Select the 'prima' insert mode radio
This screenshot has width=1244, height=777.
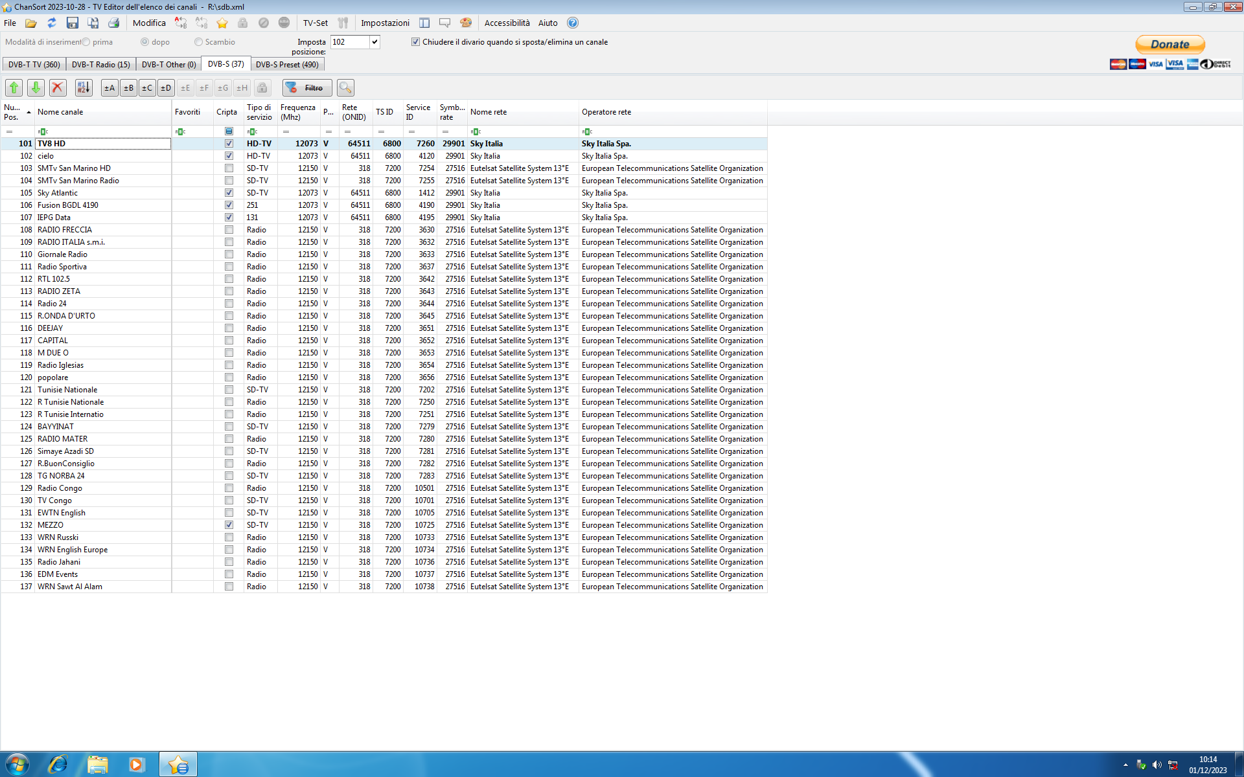(86, 42)
